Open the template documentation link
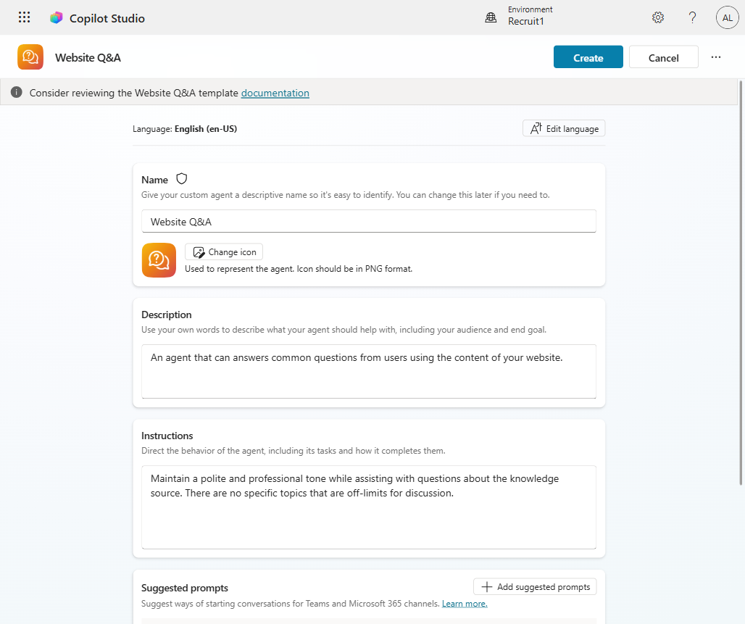 tap(275, 93)
